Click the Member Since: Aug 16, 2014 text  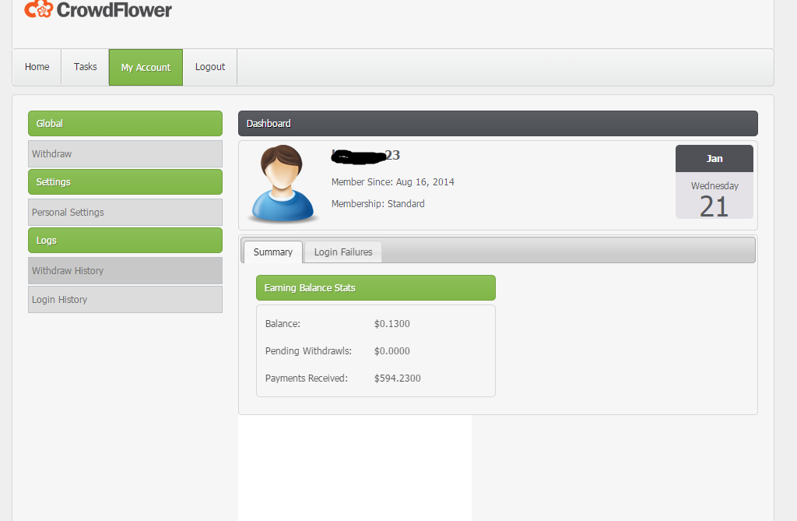(393, 182)
